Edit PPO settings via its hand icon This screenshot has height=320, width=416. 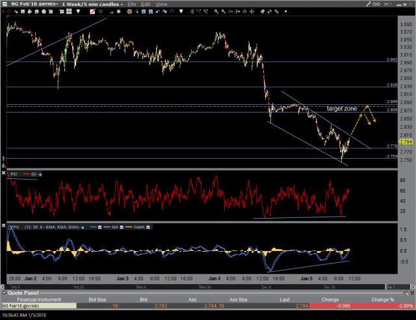click(83, 227)
